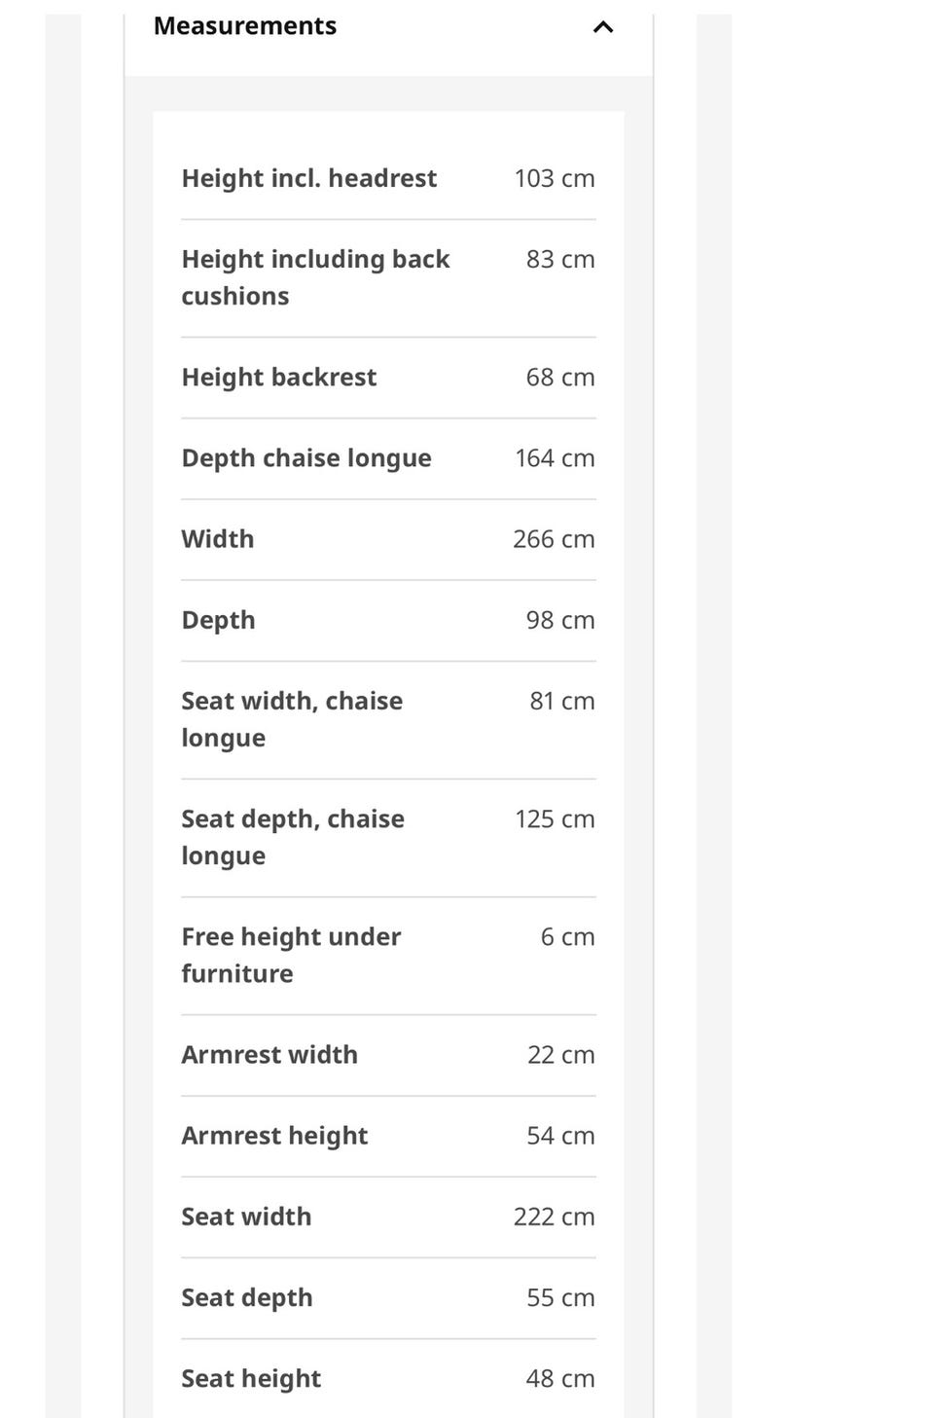
Task: Click the Measurements heading
Action: [x=245, y=26]
